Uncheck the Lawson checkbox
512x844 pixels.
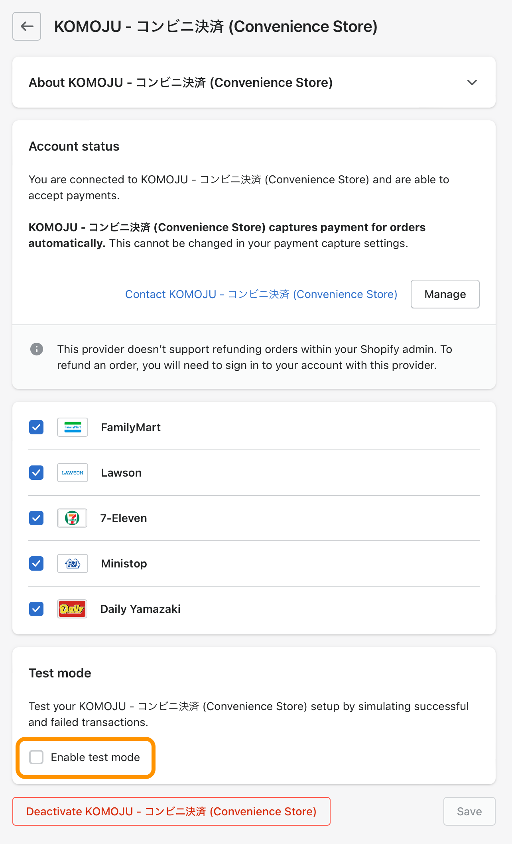click(x=36, y=473)
